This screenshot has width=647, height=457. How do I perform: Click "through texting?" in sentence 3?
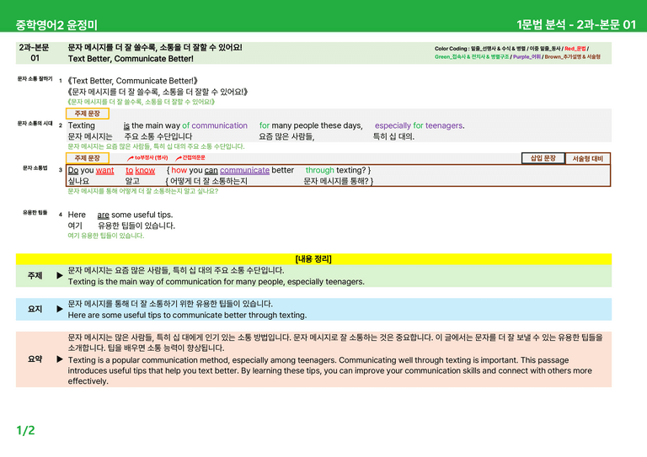pyautogui.click(x=335, y=170)
